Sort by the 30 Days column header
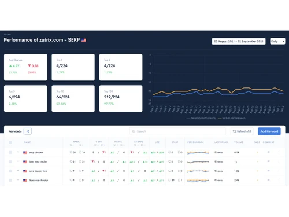The height and width of the screenshot is (217, 289). click(x=139, y=142)
